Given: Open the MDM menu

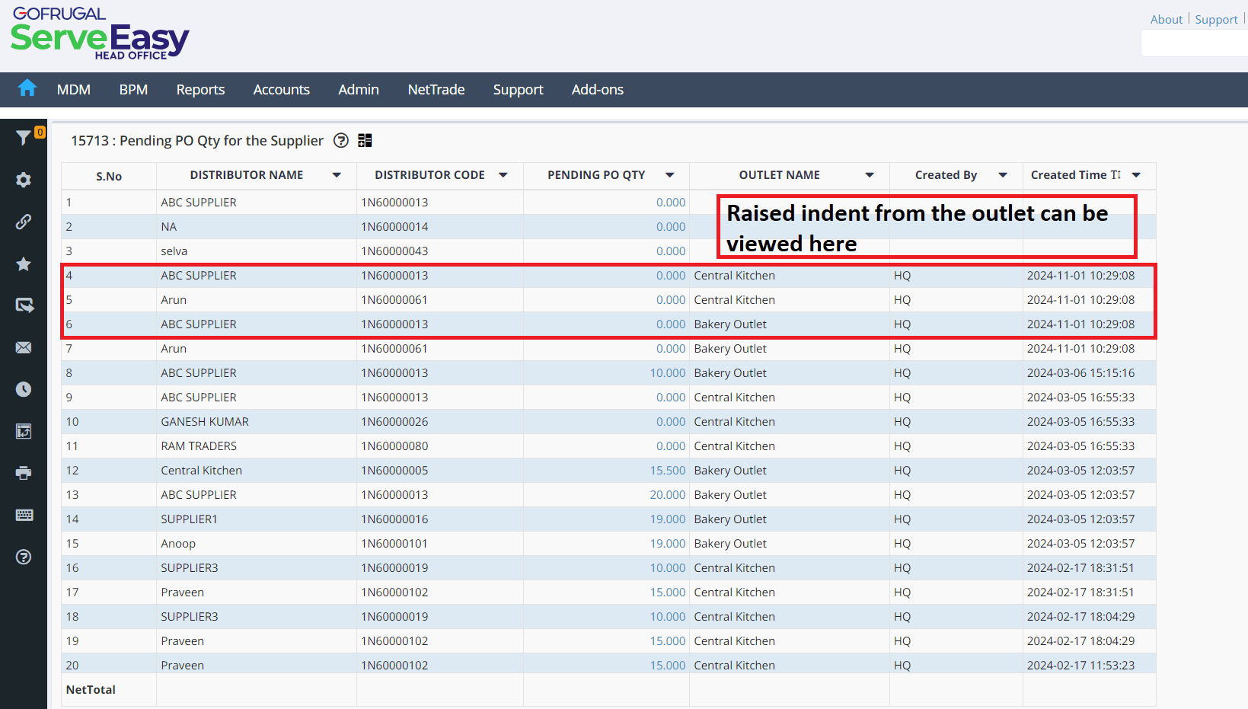Looking at the screenshot, I should pyautogui.click(x=74, y=90).
